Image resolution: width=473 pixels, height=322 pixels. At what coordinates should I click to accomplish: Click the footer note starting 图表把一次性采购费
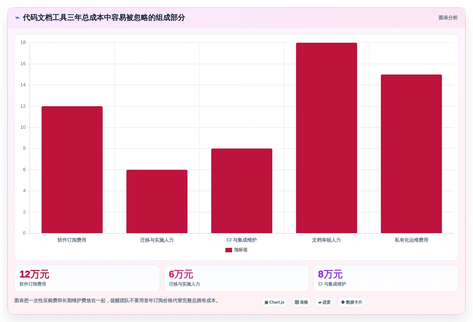click(117, 301)
